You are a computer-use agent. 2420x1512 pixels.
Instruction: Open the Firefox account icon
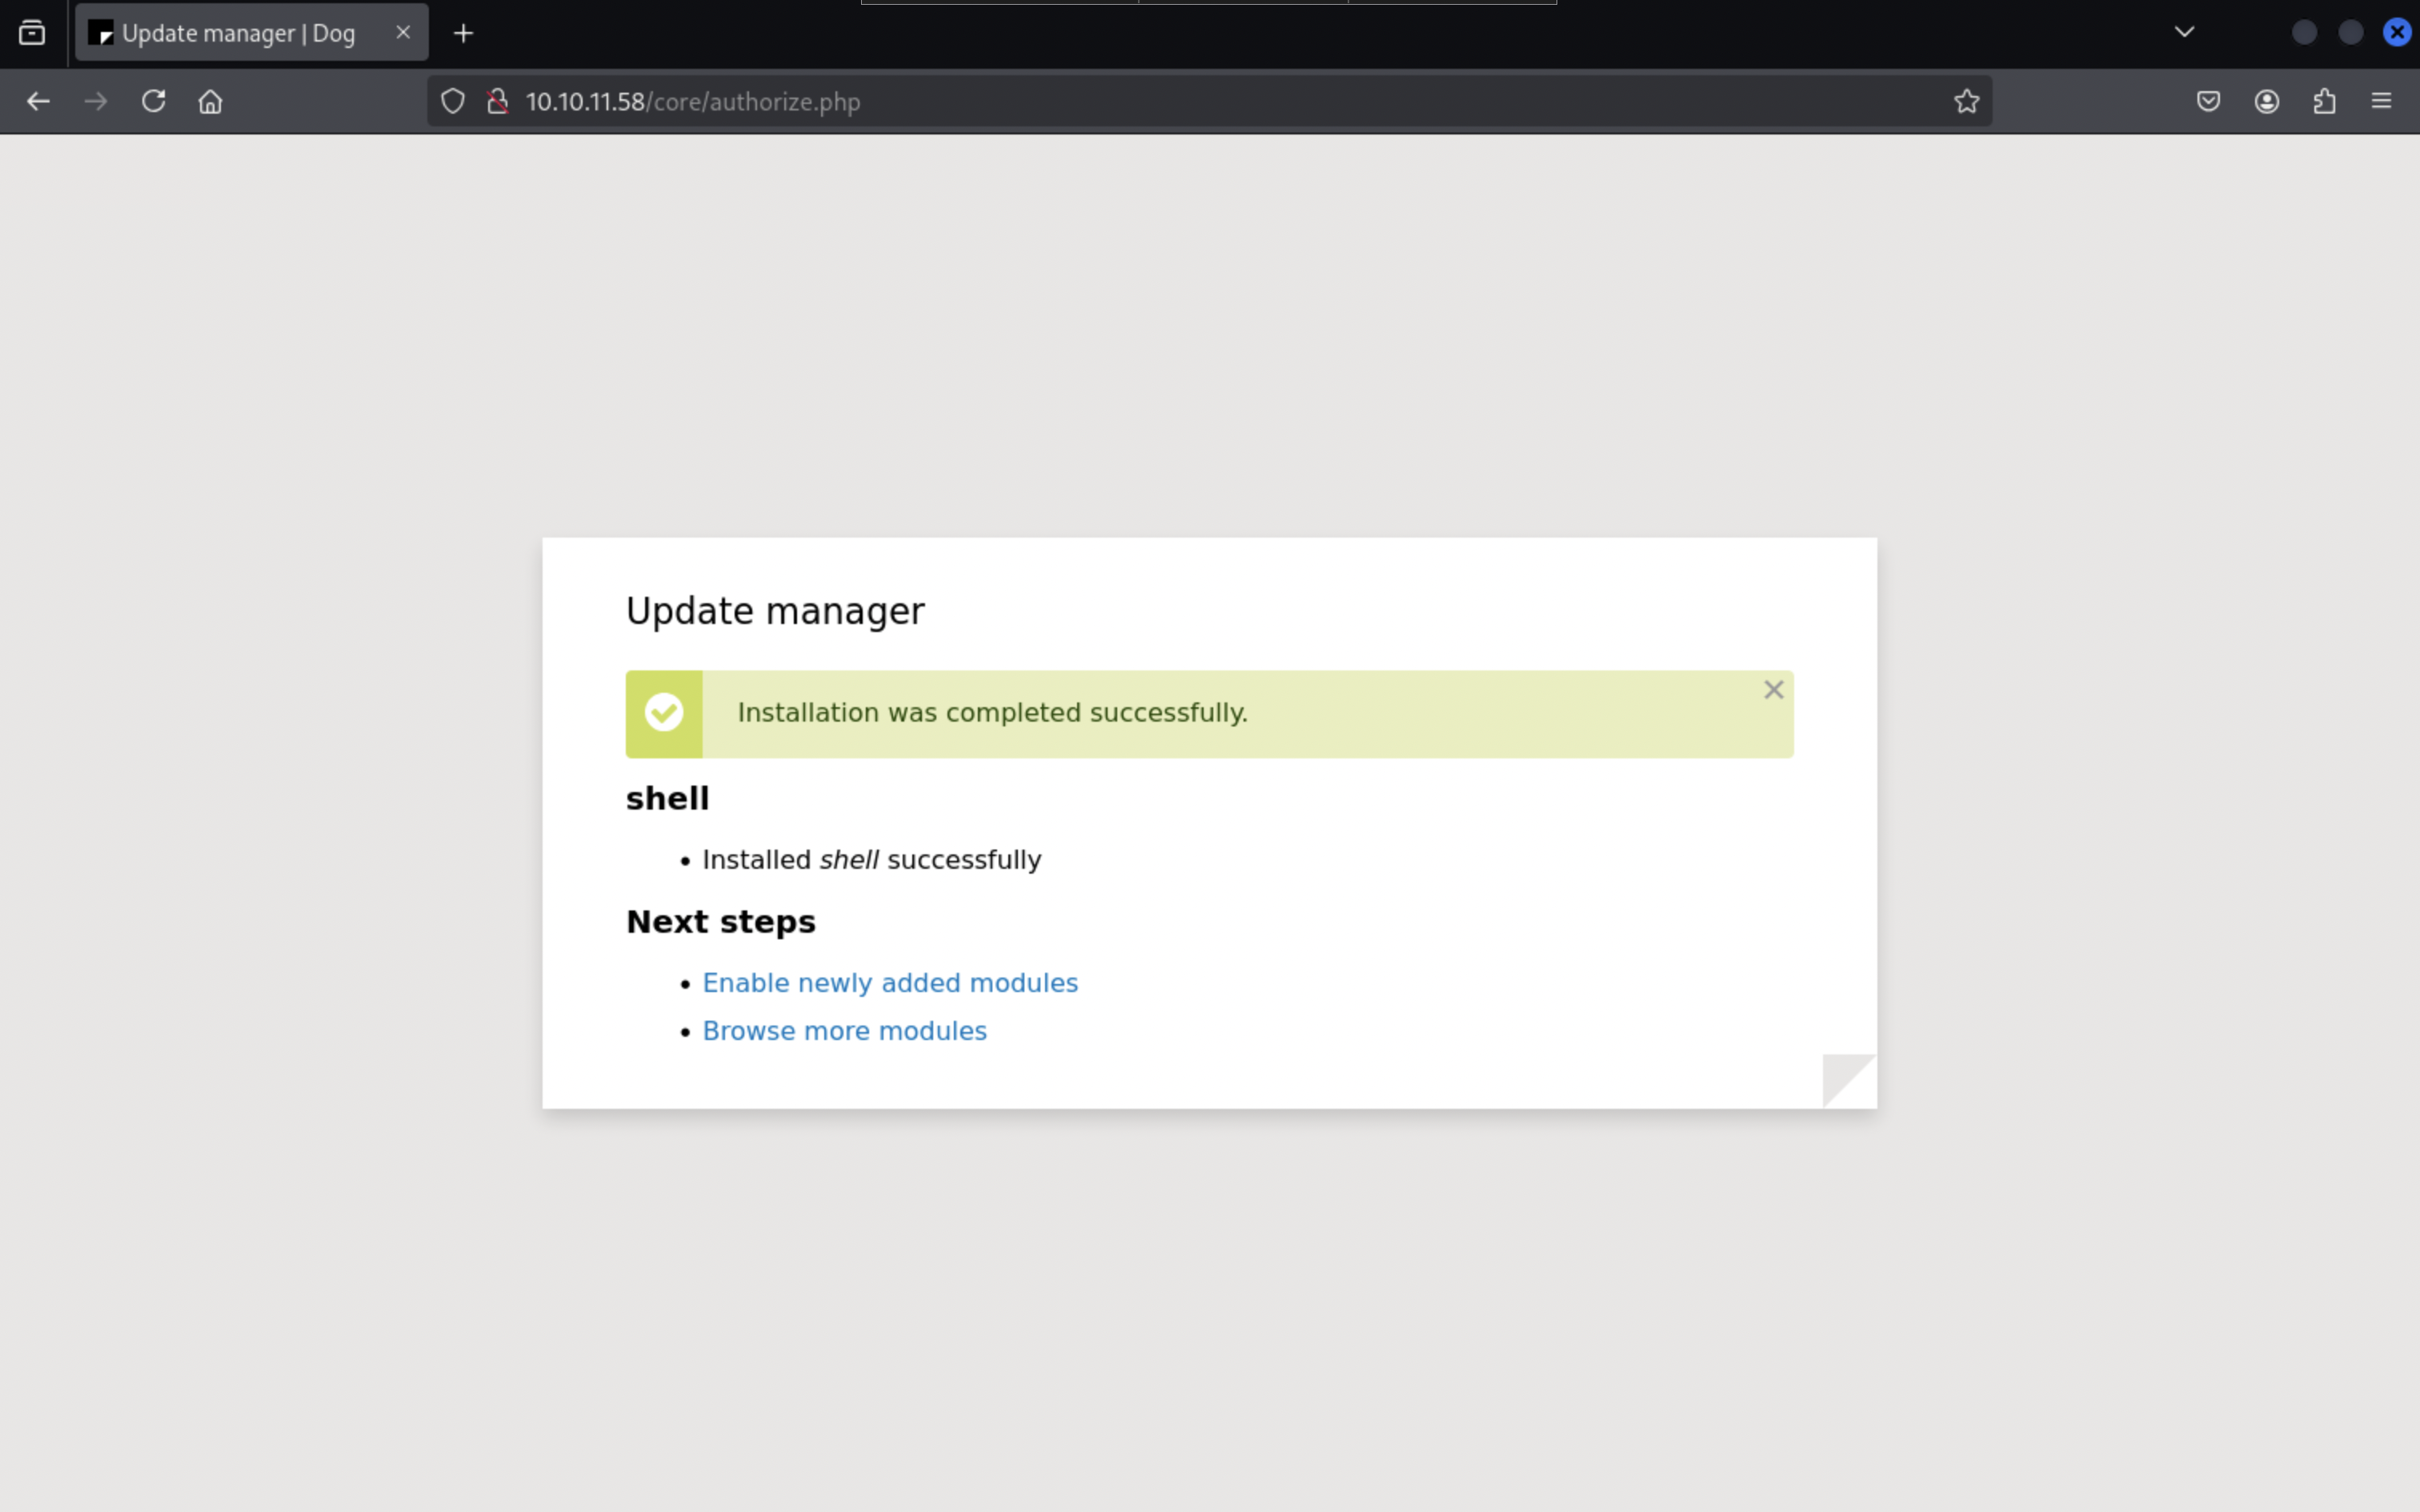pyautogui.click(x=2266, y=101)
